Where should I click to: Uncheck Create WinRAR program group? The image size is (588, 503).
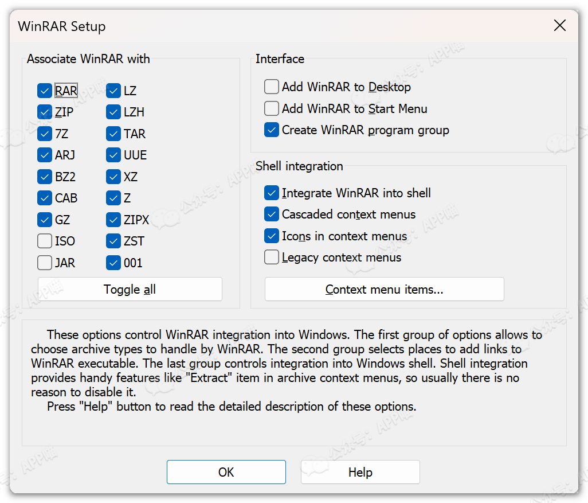[x=272, y=130]
